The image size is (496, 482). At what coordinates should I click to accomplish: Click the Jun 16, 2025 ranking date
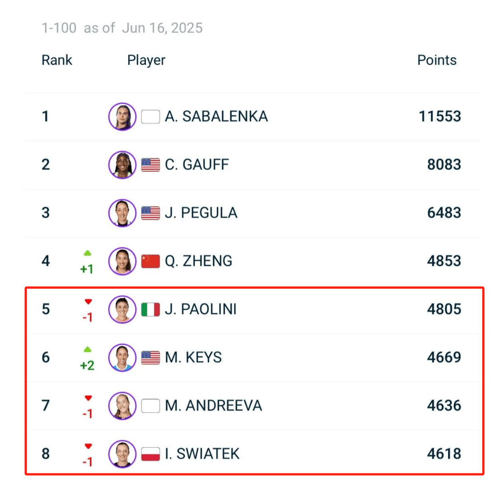(x=162, y=28)
